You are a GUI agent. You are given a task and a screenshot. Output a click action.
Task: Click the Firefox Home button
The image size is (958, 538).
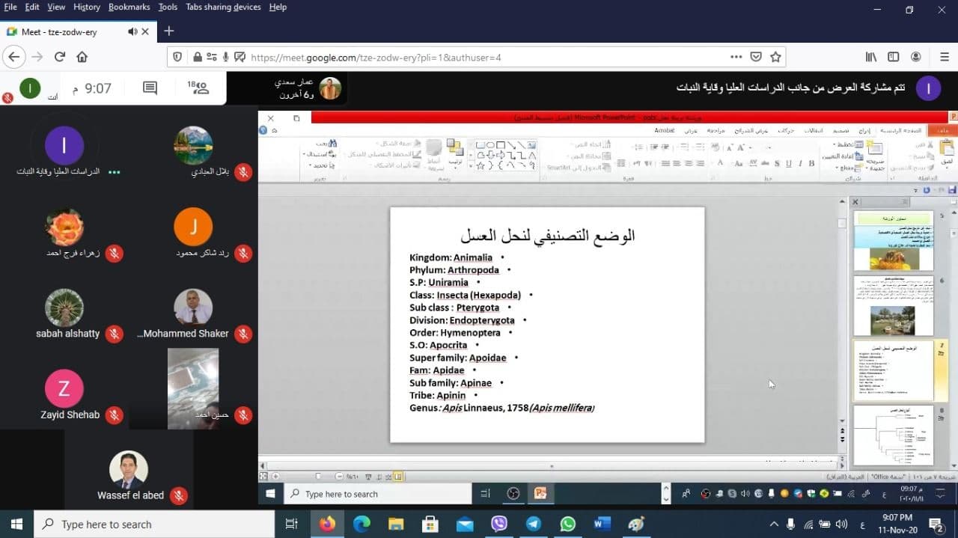pos(82,57)
